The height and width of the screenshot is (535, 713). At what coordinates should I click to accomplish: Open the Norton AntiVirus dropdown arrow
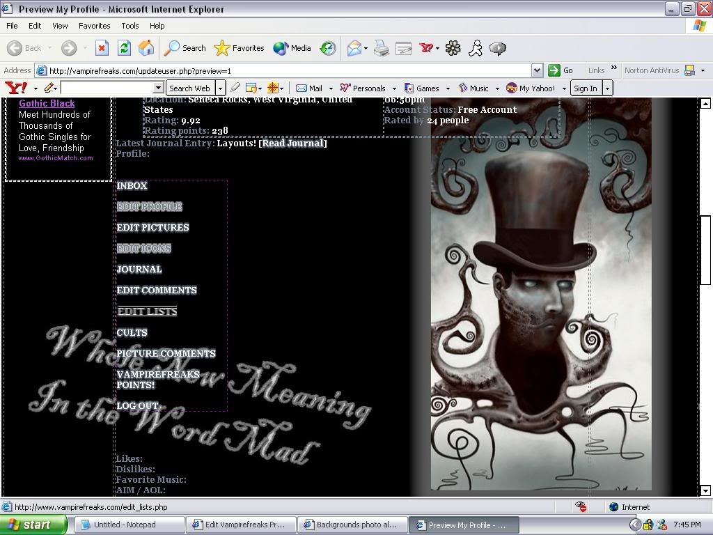pos(703,70)
